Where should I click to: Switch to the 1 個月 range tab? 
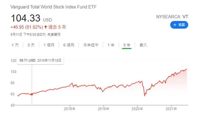pos(49,45)
